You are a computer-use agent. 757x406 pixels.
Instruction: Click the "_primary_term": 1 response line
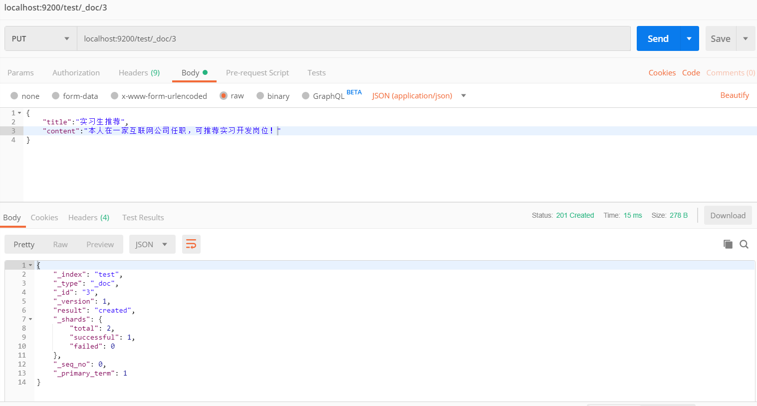(90, 373)
